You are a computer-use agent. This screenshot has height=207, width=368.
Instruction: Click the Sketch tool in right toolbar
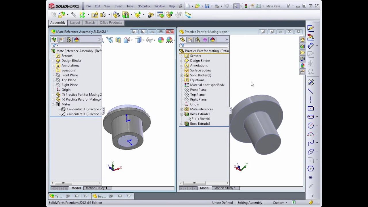310,28
